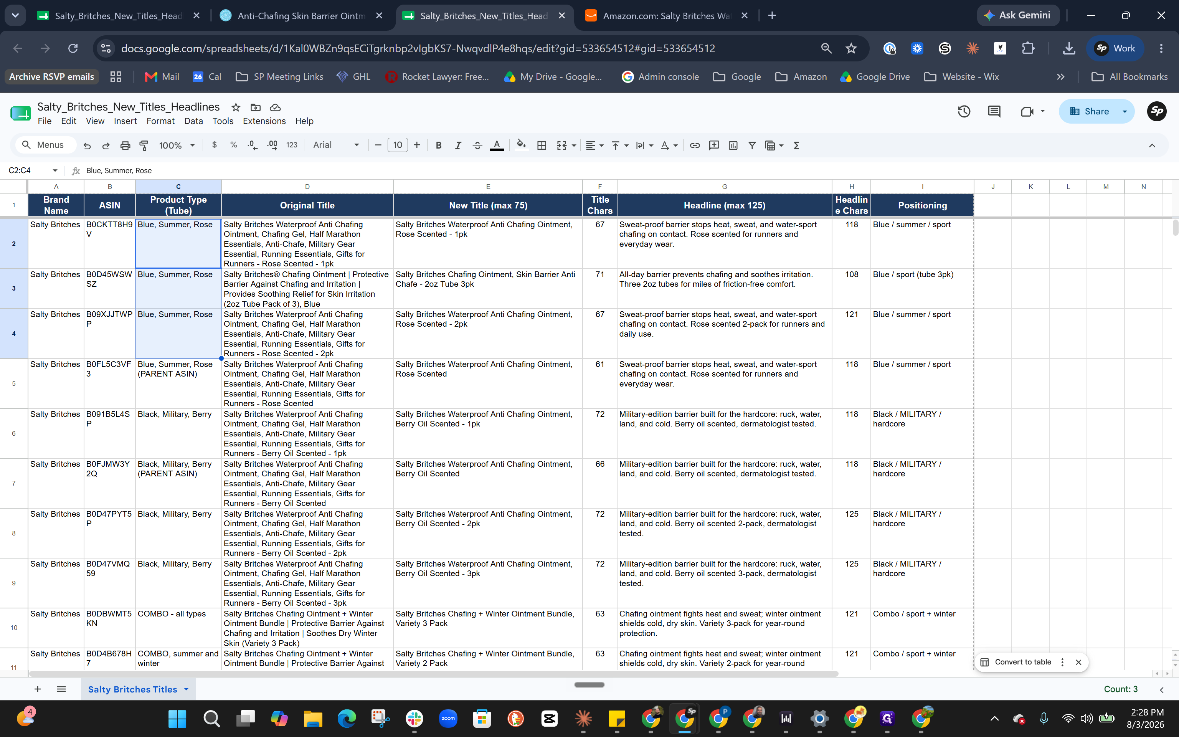The image size is (1179, 737).
Task: Bookmark this page with star icon
Action: (x=851, y=48)
